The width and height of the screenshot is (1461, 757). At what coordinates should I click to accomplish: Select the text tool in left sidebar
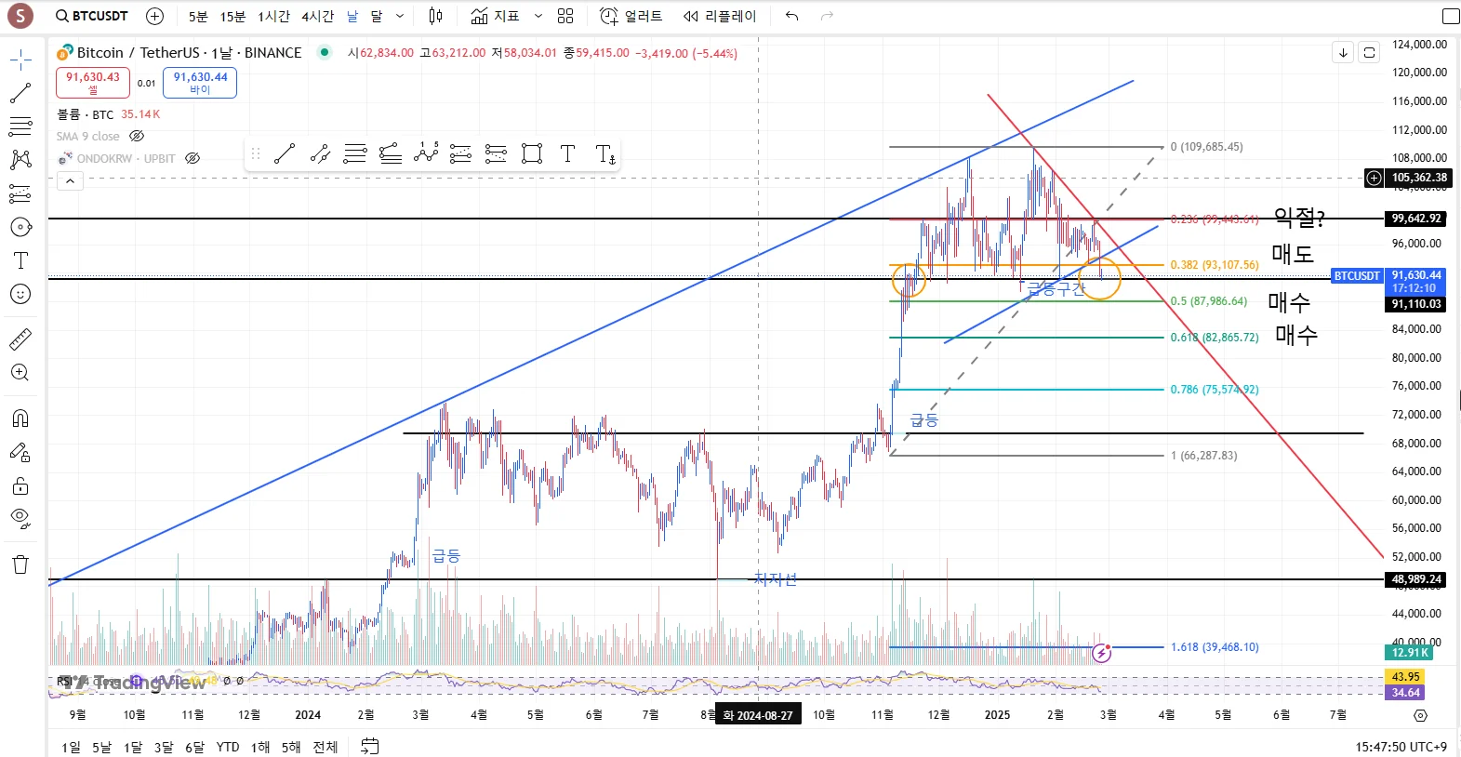pos(20,260)
